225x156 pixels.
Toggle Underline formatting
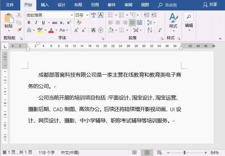(x=43, y=23)
